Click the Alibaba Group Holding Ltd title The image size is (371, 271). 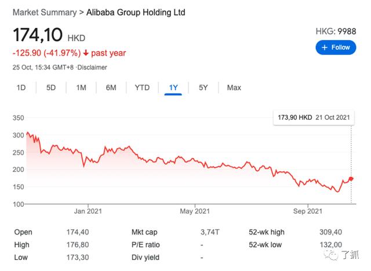135,12
